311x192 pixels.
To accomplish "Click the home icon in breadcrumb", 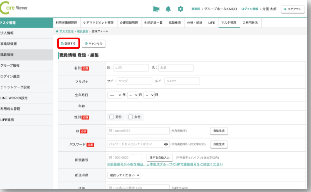I will click(57, 31).
